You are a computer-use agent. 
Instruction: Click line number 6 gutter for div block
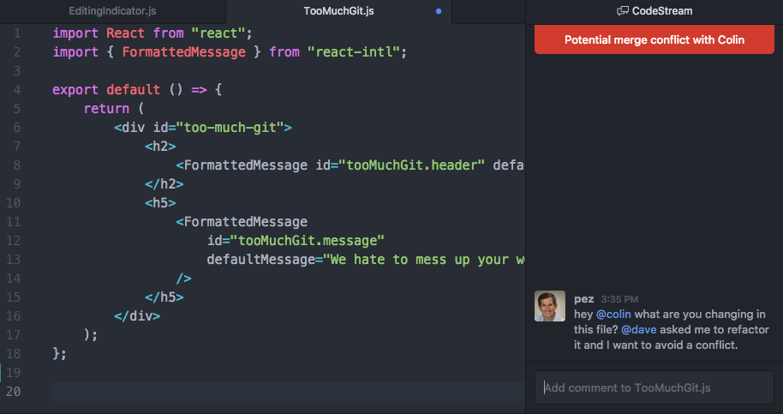[x=17, y=128]
